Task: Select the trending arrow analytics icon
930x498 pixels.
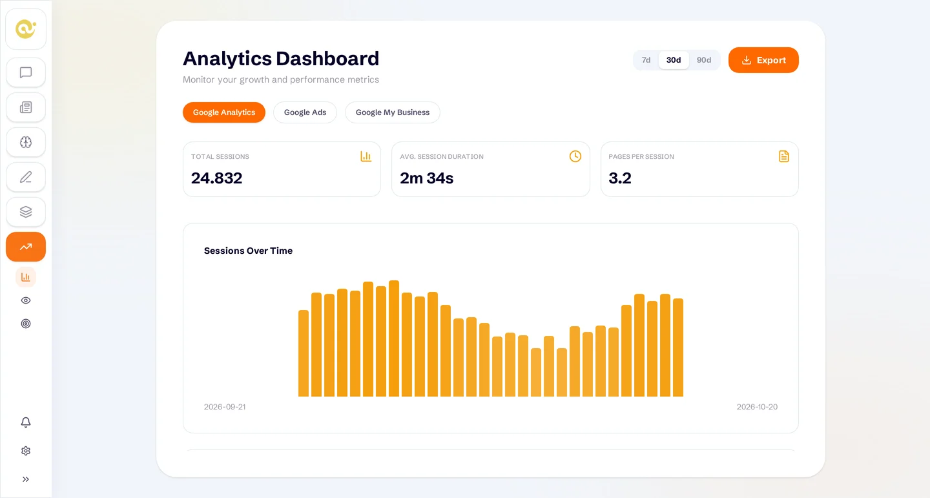Action: pos(26,247)
